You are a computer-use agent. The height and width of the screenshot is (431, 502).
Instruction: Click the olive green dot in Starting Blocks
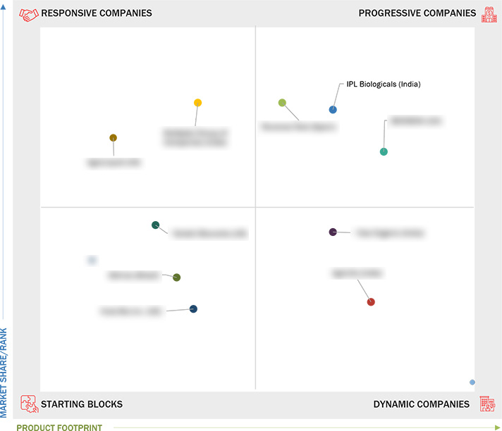(177, 277)
